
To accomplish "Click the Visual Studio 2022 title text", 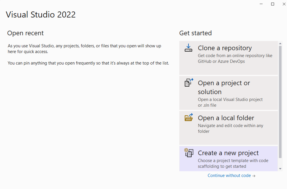I will coord(41,14).
